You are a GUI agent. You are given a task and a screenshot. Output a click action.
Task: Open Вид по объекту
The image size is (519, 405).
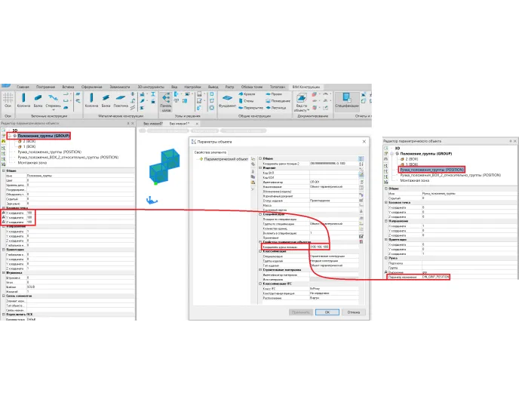coord(301,102)
